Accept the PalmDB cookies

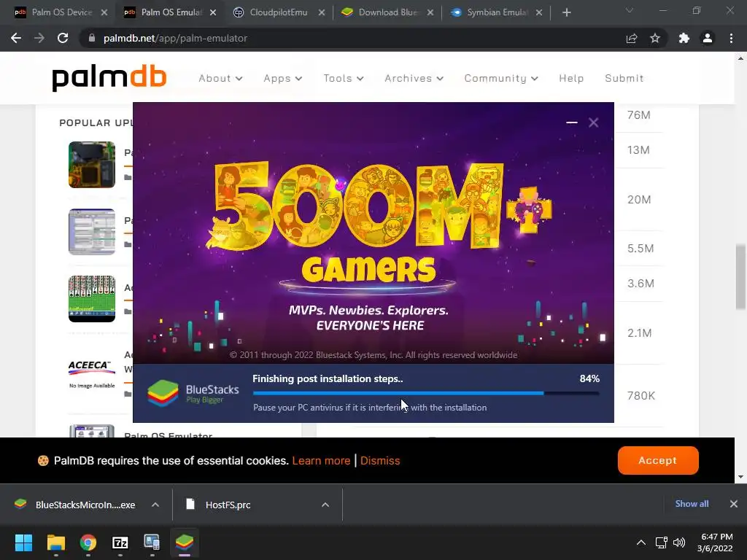point(658,460)
